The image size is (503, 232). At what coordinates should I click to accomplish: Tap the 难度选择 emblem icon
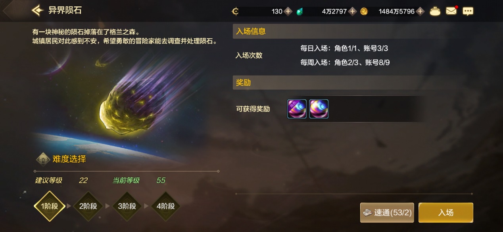[43, 159]
